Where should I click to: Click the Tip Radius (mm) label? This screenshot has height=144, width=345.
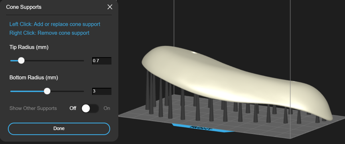(x=29, y=47)
